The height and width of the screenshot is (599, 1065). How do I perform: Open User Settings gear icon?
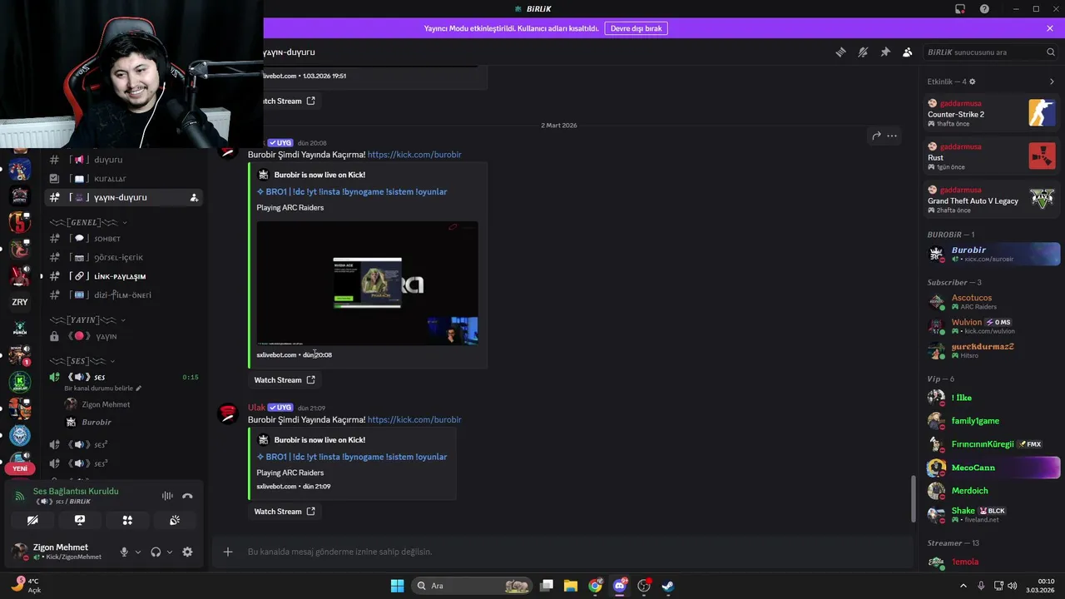tap(187, 552)
